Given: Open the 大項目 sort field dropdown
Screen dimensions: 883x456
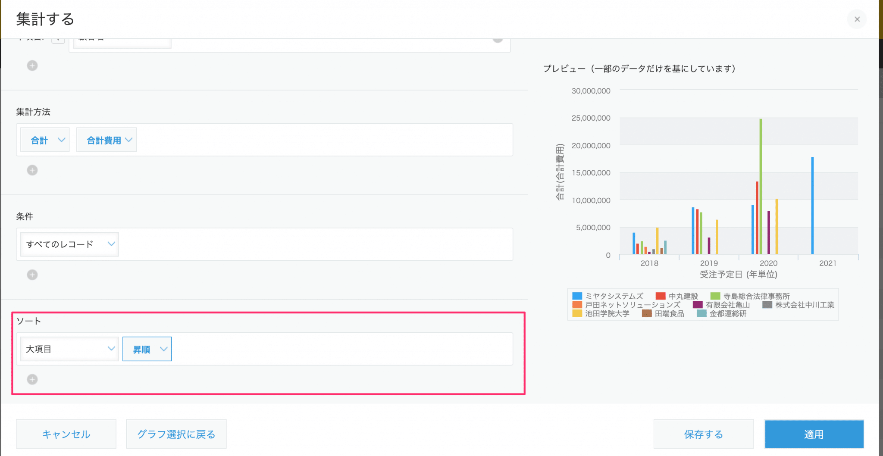Looking at the screenshot, I should [x=69, y=349].
